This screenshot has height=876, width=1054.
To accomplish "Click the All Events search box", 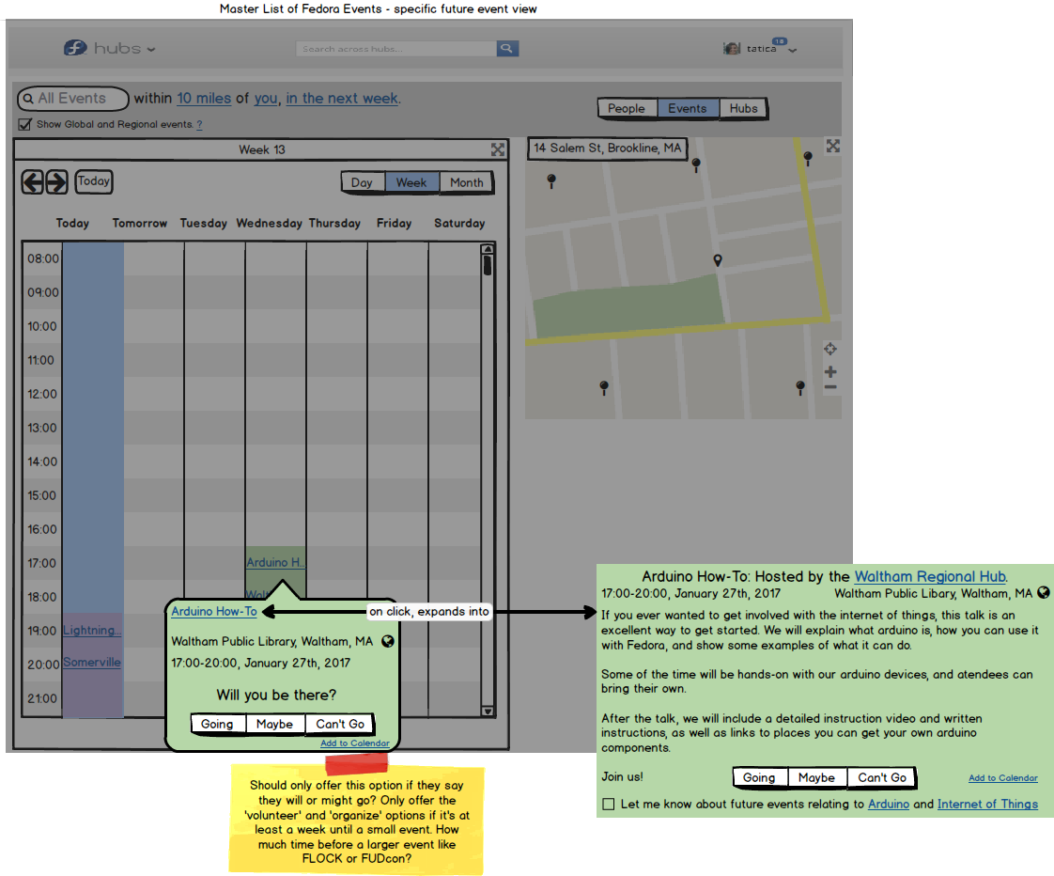I will pos(72,99).
